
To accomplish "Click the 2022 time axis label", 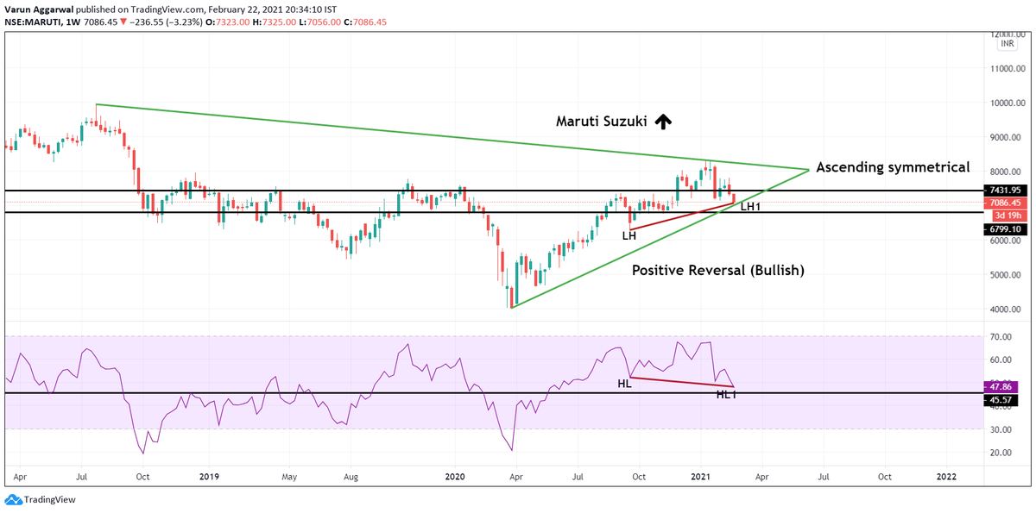I will click(x=946, y=476).
